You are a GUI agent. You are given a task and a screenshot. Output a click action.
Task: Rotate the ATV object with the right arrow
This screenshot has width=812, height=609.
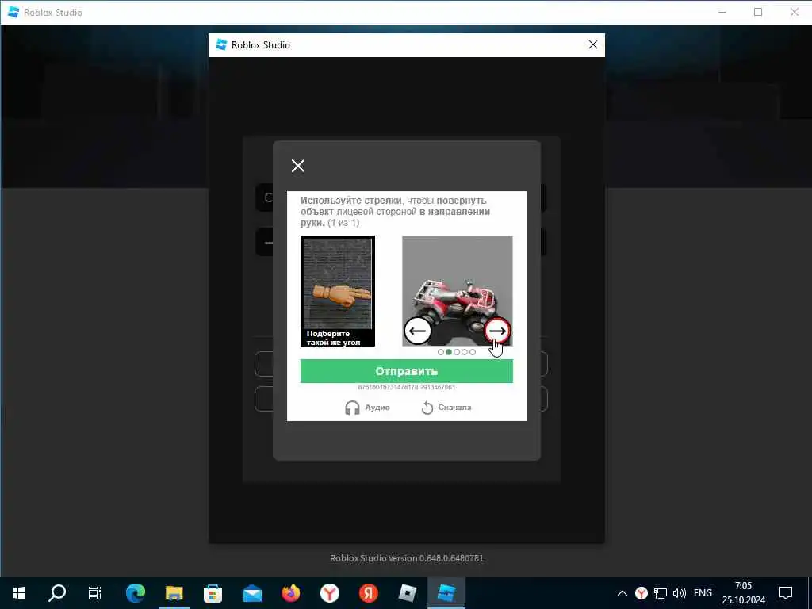[497, 331]
